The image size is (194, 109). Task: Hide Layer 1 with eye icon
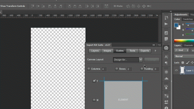[x=176, y=70]
